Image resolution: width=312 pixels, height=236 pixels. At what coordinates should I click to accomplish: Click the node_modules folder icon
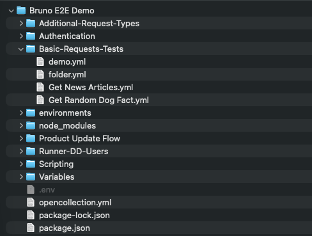(x=31, y=125)
